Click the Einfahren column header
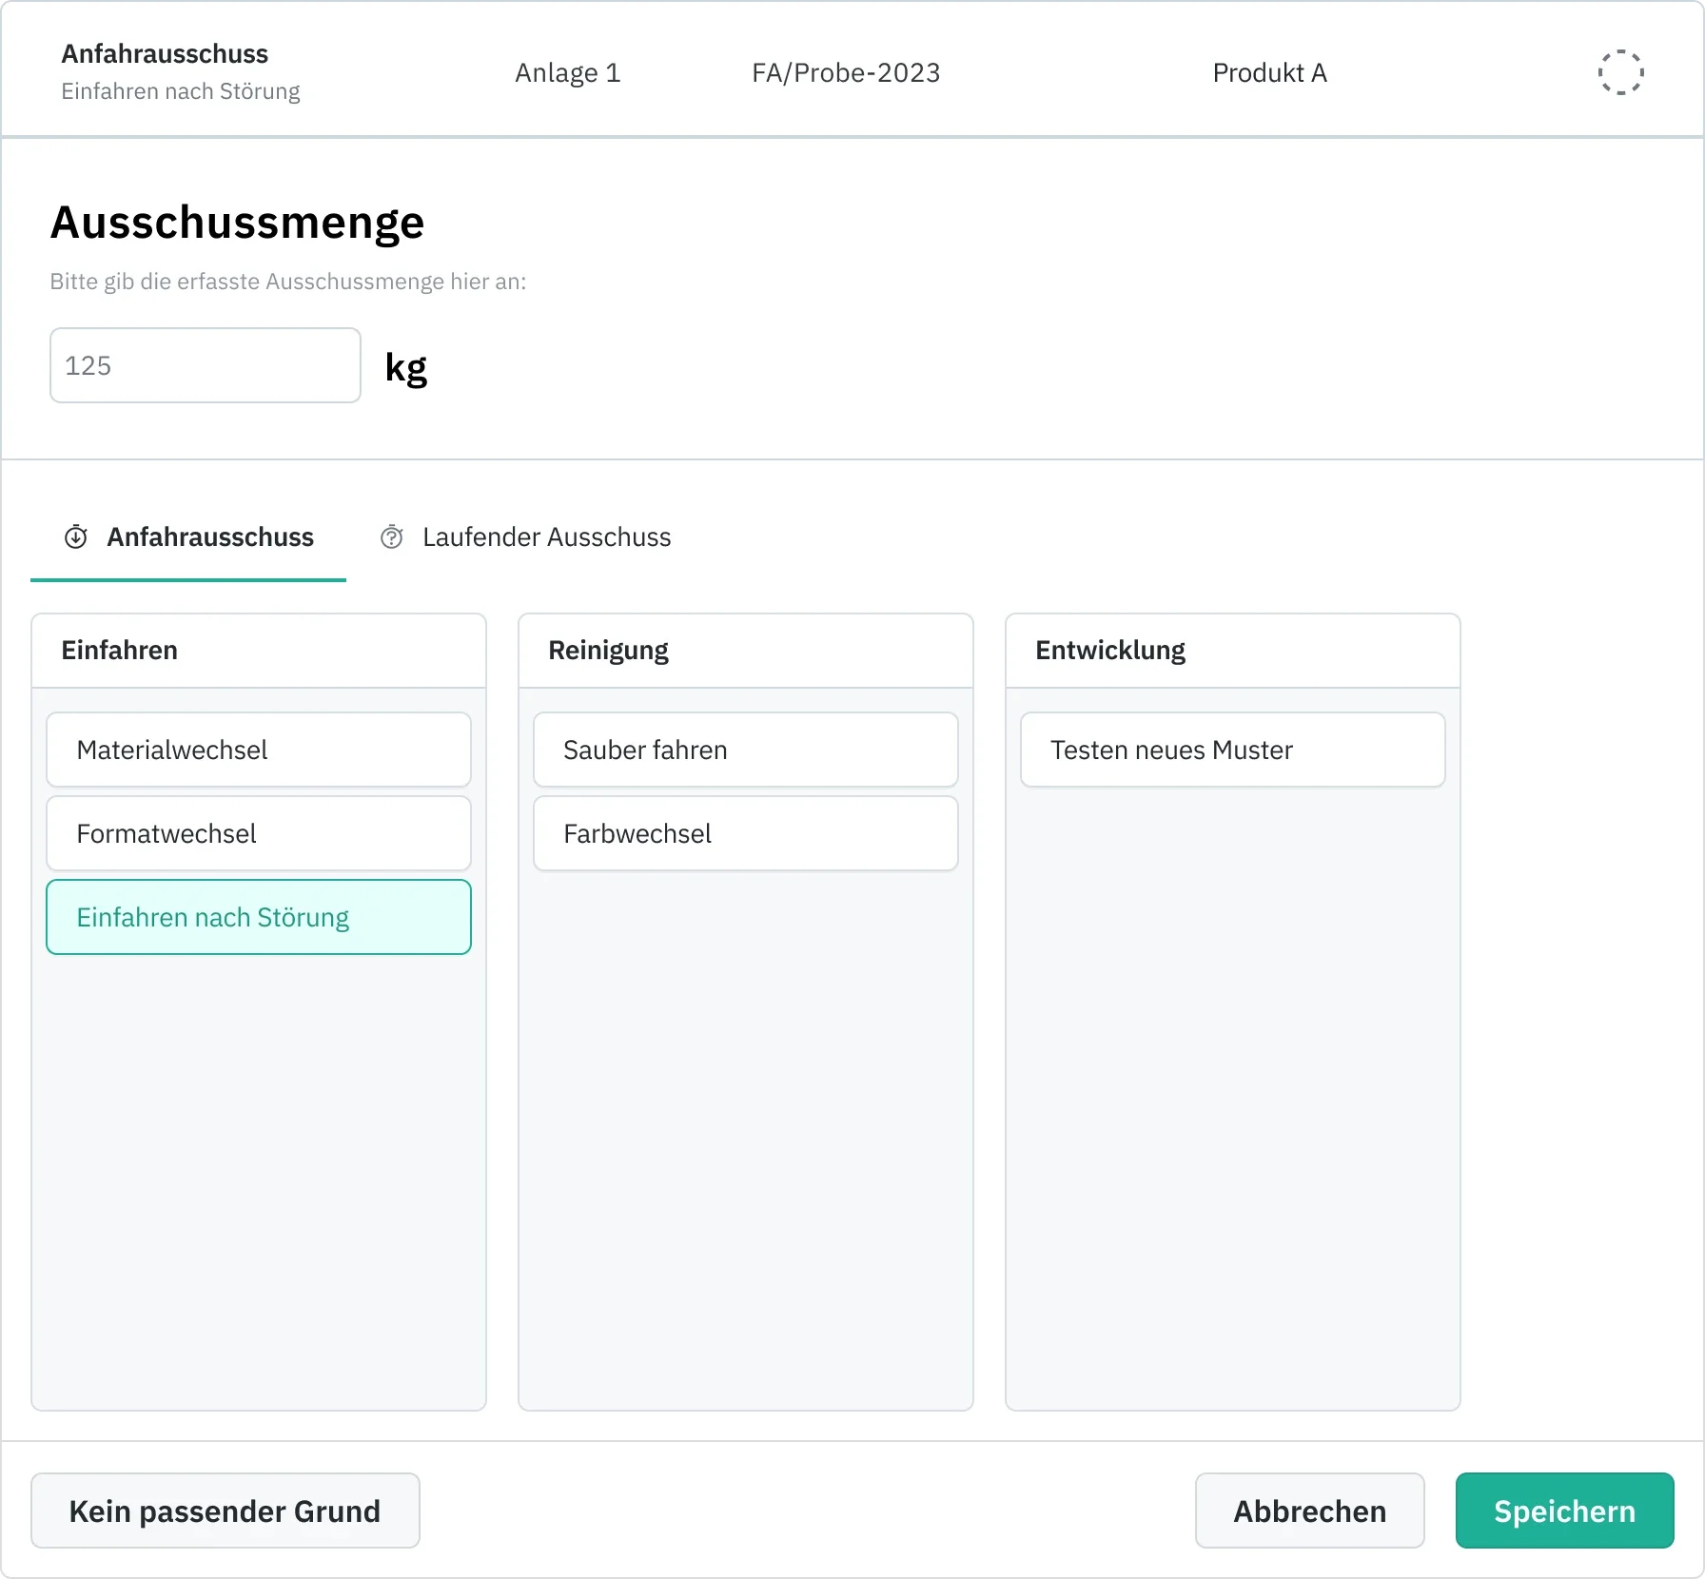This screenshot has width=1705, height=1579. pyautogui.click(x=120, y=651)
